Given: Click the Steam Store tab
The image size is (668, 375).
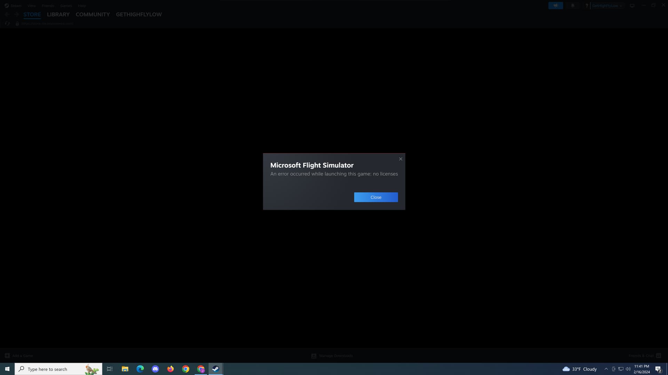Looking at the screenshot, I should click(x=32, y=14).
